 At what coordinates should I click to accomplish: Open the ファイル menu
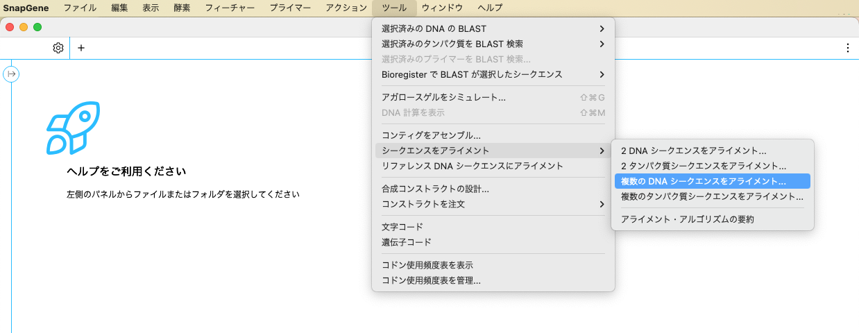tap(80, 8)
